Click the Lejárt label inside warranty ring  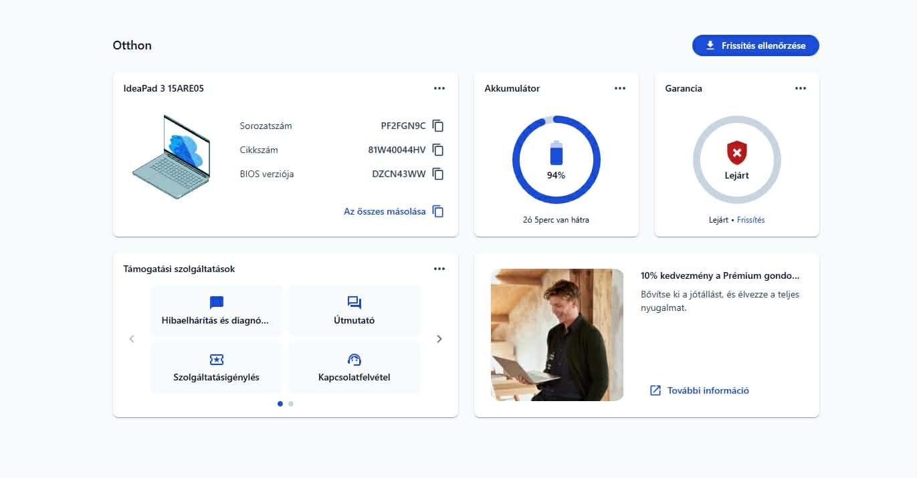tap(736, 175)
